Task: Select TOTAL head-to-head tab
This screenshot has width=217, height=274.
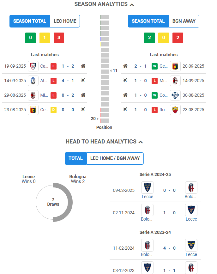Action: [76, 158]
